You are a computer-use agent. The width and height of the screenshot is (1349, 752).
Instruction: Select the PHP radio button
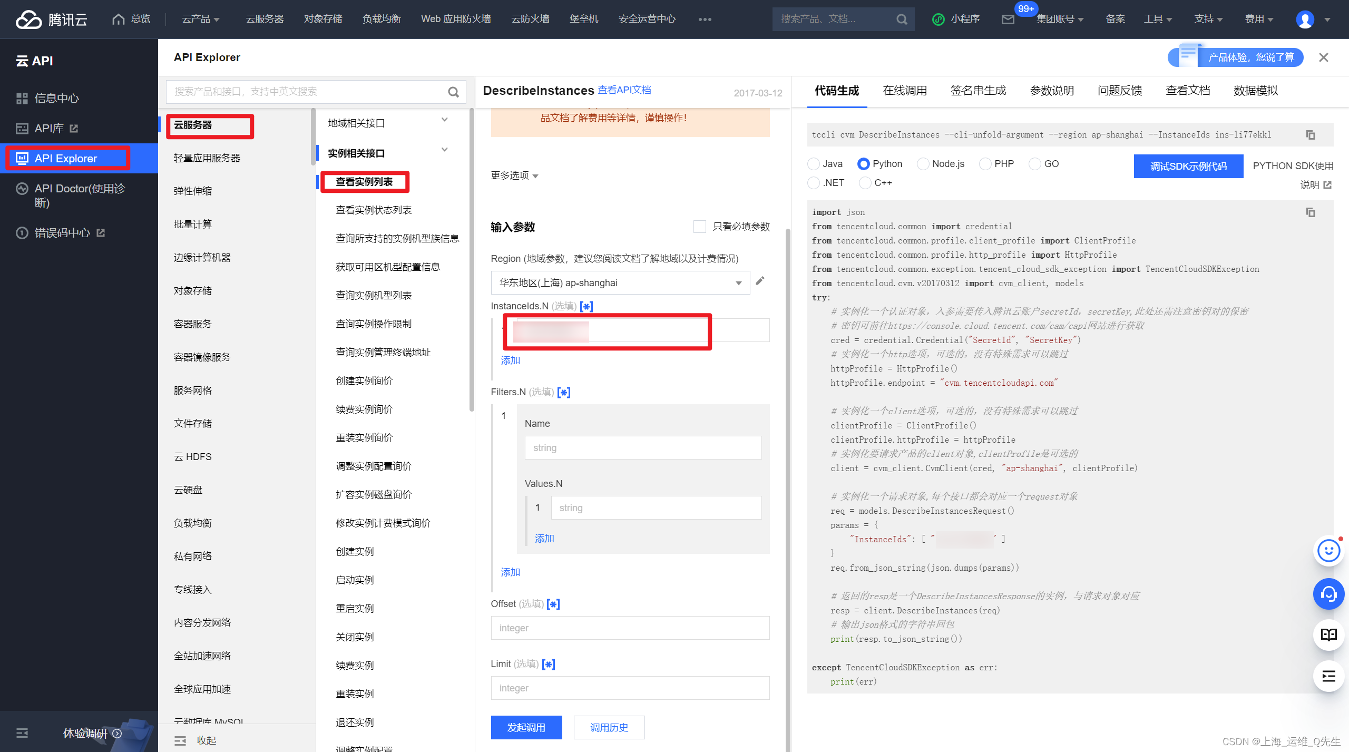coord(985,164)
